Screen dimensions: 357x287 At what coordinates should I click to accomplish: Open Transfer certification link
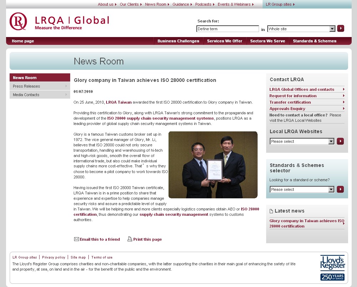point(290,102)
